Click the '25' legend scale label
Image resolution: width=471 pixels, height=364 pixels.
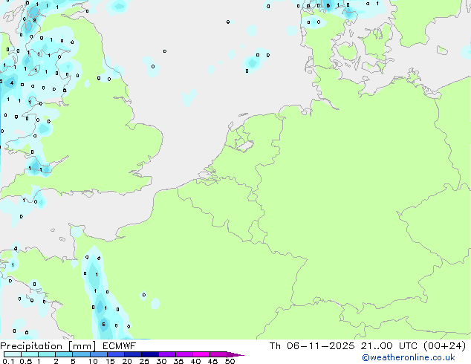point(144,361)
